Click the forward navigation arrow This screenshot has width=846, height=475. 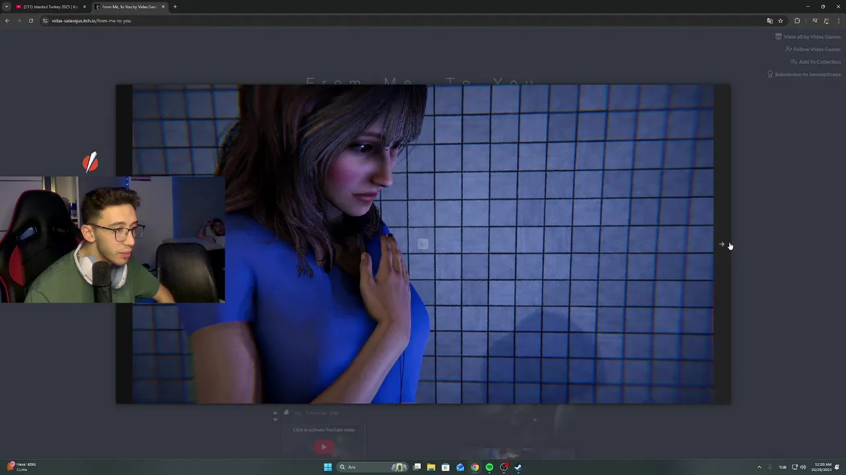point(19,20)
